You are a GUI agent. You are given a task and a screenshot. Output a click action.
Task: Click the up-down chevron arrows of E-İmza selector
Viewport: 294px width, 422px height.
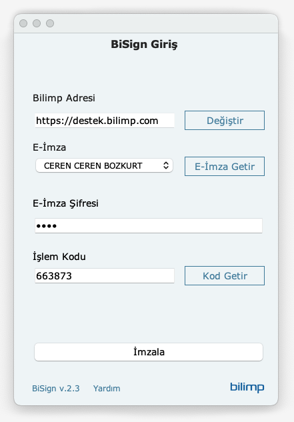(x=166, y=165)
